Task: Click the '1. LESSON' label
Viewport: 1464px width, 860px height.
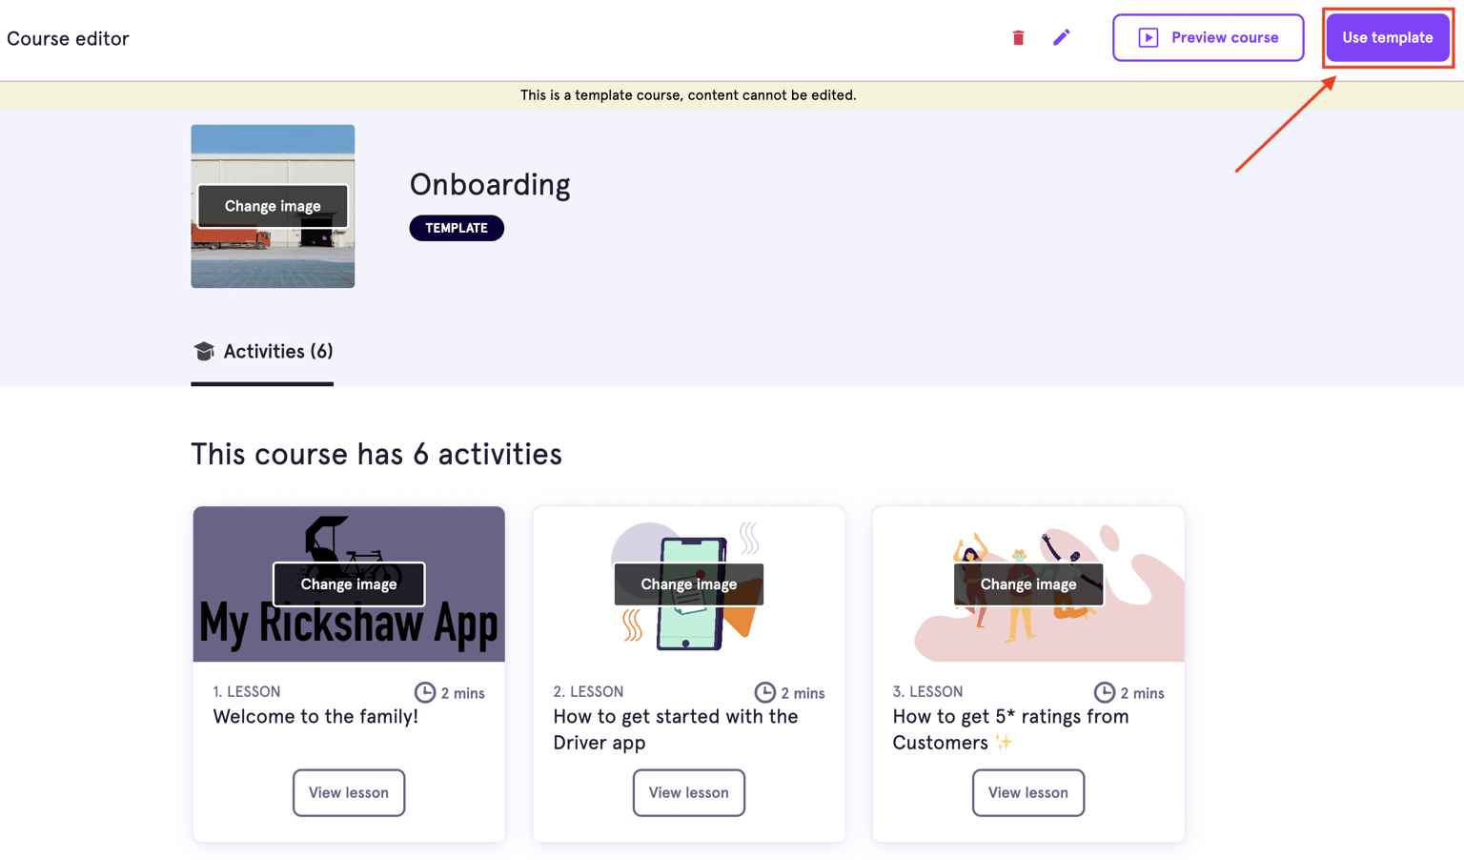Action: pos(247,692)
